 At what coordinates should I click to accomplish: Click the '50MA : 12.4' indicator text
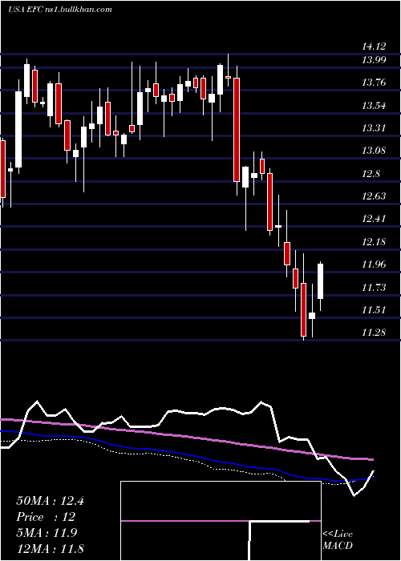(x=50, y=501)
